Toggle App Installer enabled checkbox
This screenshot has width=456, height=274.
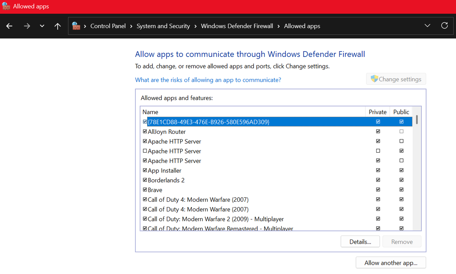pos(145,170)
